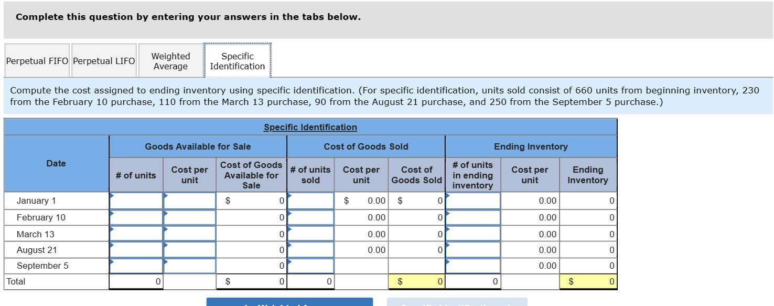Click the Specific Identification table header link
The width and height of the screenshot is (774, 306).
point(310,127)
